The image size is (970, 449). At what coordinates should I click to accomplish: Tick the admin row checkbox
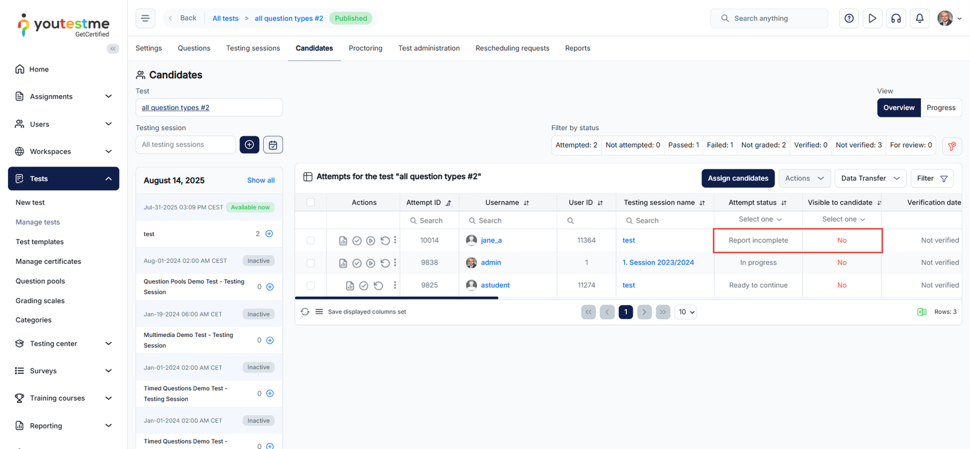(x=310, y=263)
